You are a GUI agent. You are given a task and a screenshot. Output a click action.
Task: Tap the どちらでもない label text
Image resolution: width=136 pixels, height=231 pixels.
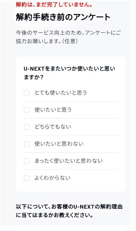tap(53, 127)
